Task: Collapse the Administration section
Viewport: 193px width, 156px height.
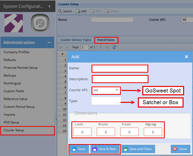Action: 49,42
